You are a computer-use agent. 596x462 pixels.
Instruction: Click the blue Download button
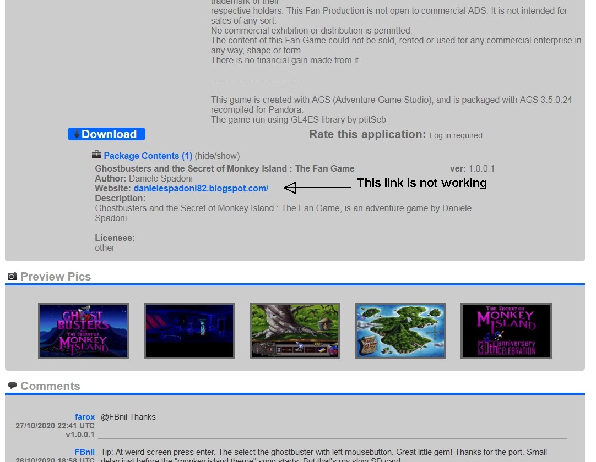pos(107,134)
